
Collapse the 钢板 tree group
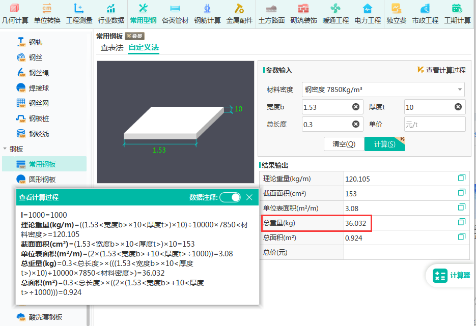click(5, 149)
